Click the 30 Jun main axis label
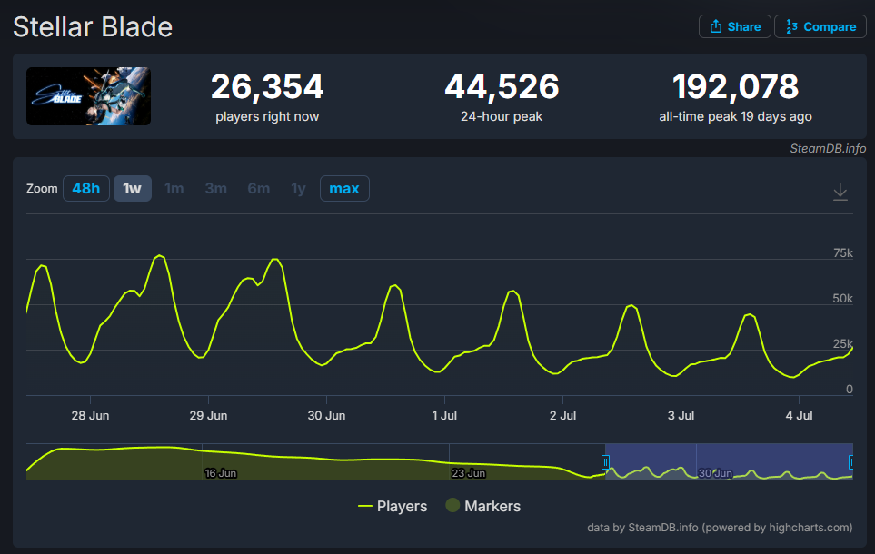The image size is (875, 554). pos(326,416)
